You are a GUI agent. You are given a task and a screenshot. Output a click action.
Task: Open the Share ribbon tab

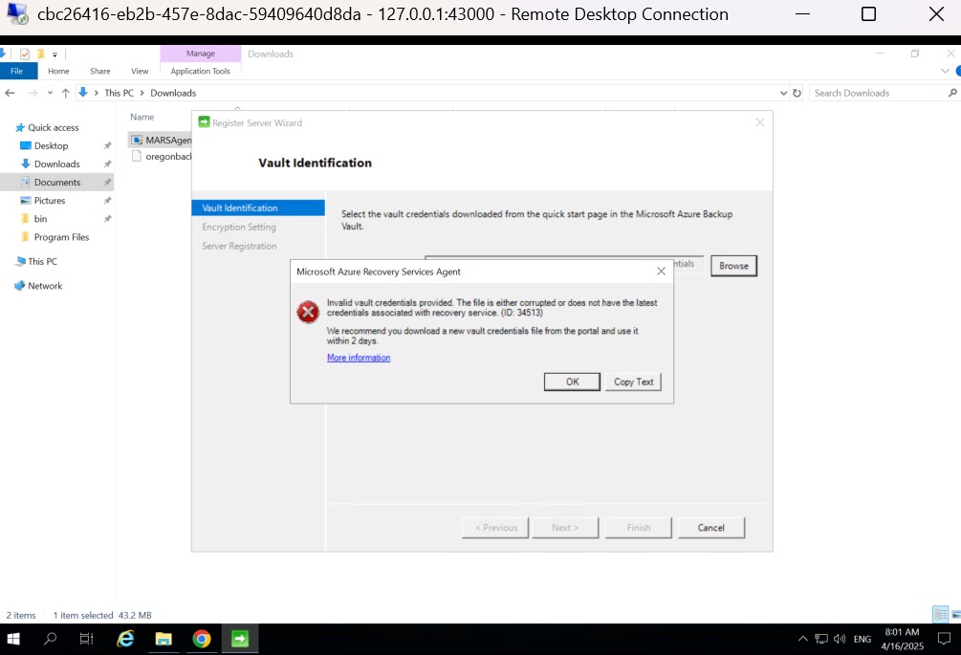click(99, 71)
